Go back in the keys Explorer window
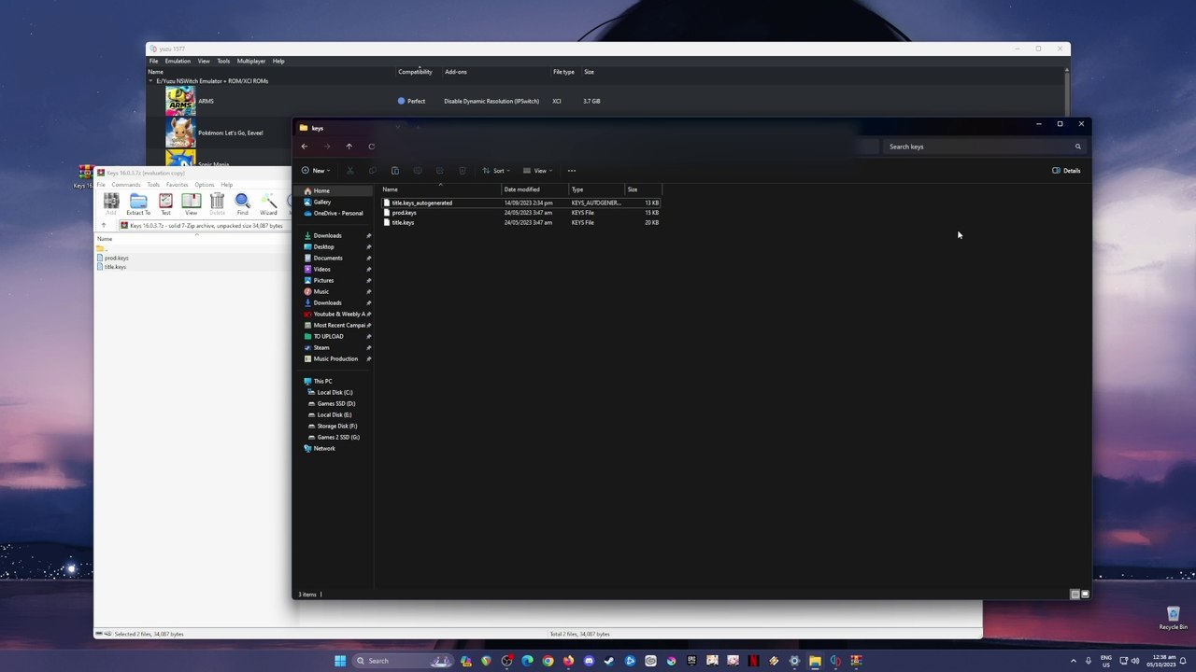Screen dimensions: 1196x672 click(x=305, y=147)
